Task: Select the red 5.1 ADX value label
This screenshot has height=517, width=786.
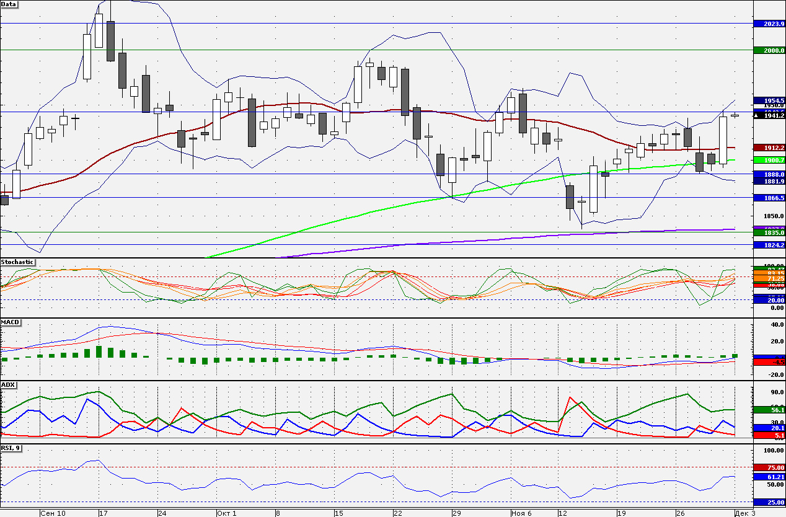Action: tap(770, 436)
